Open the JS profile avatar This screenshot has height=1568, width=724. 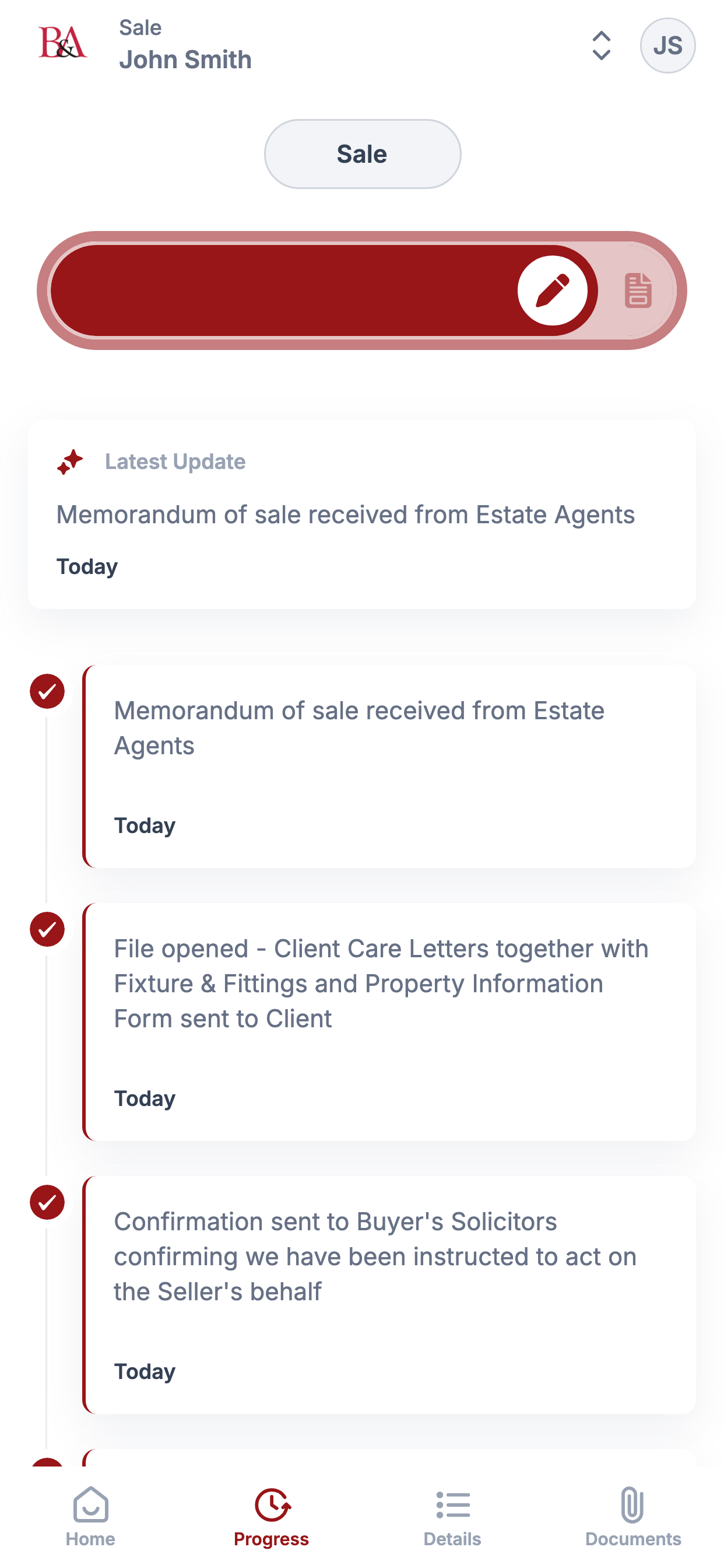[x=667, y=45]
